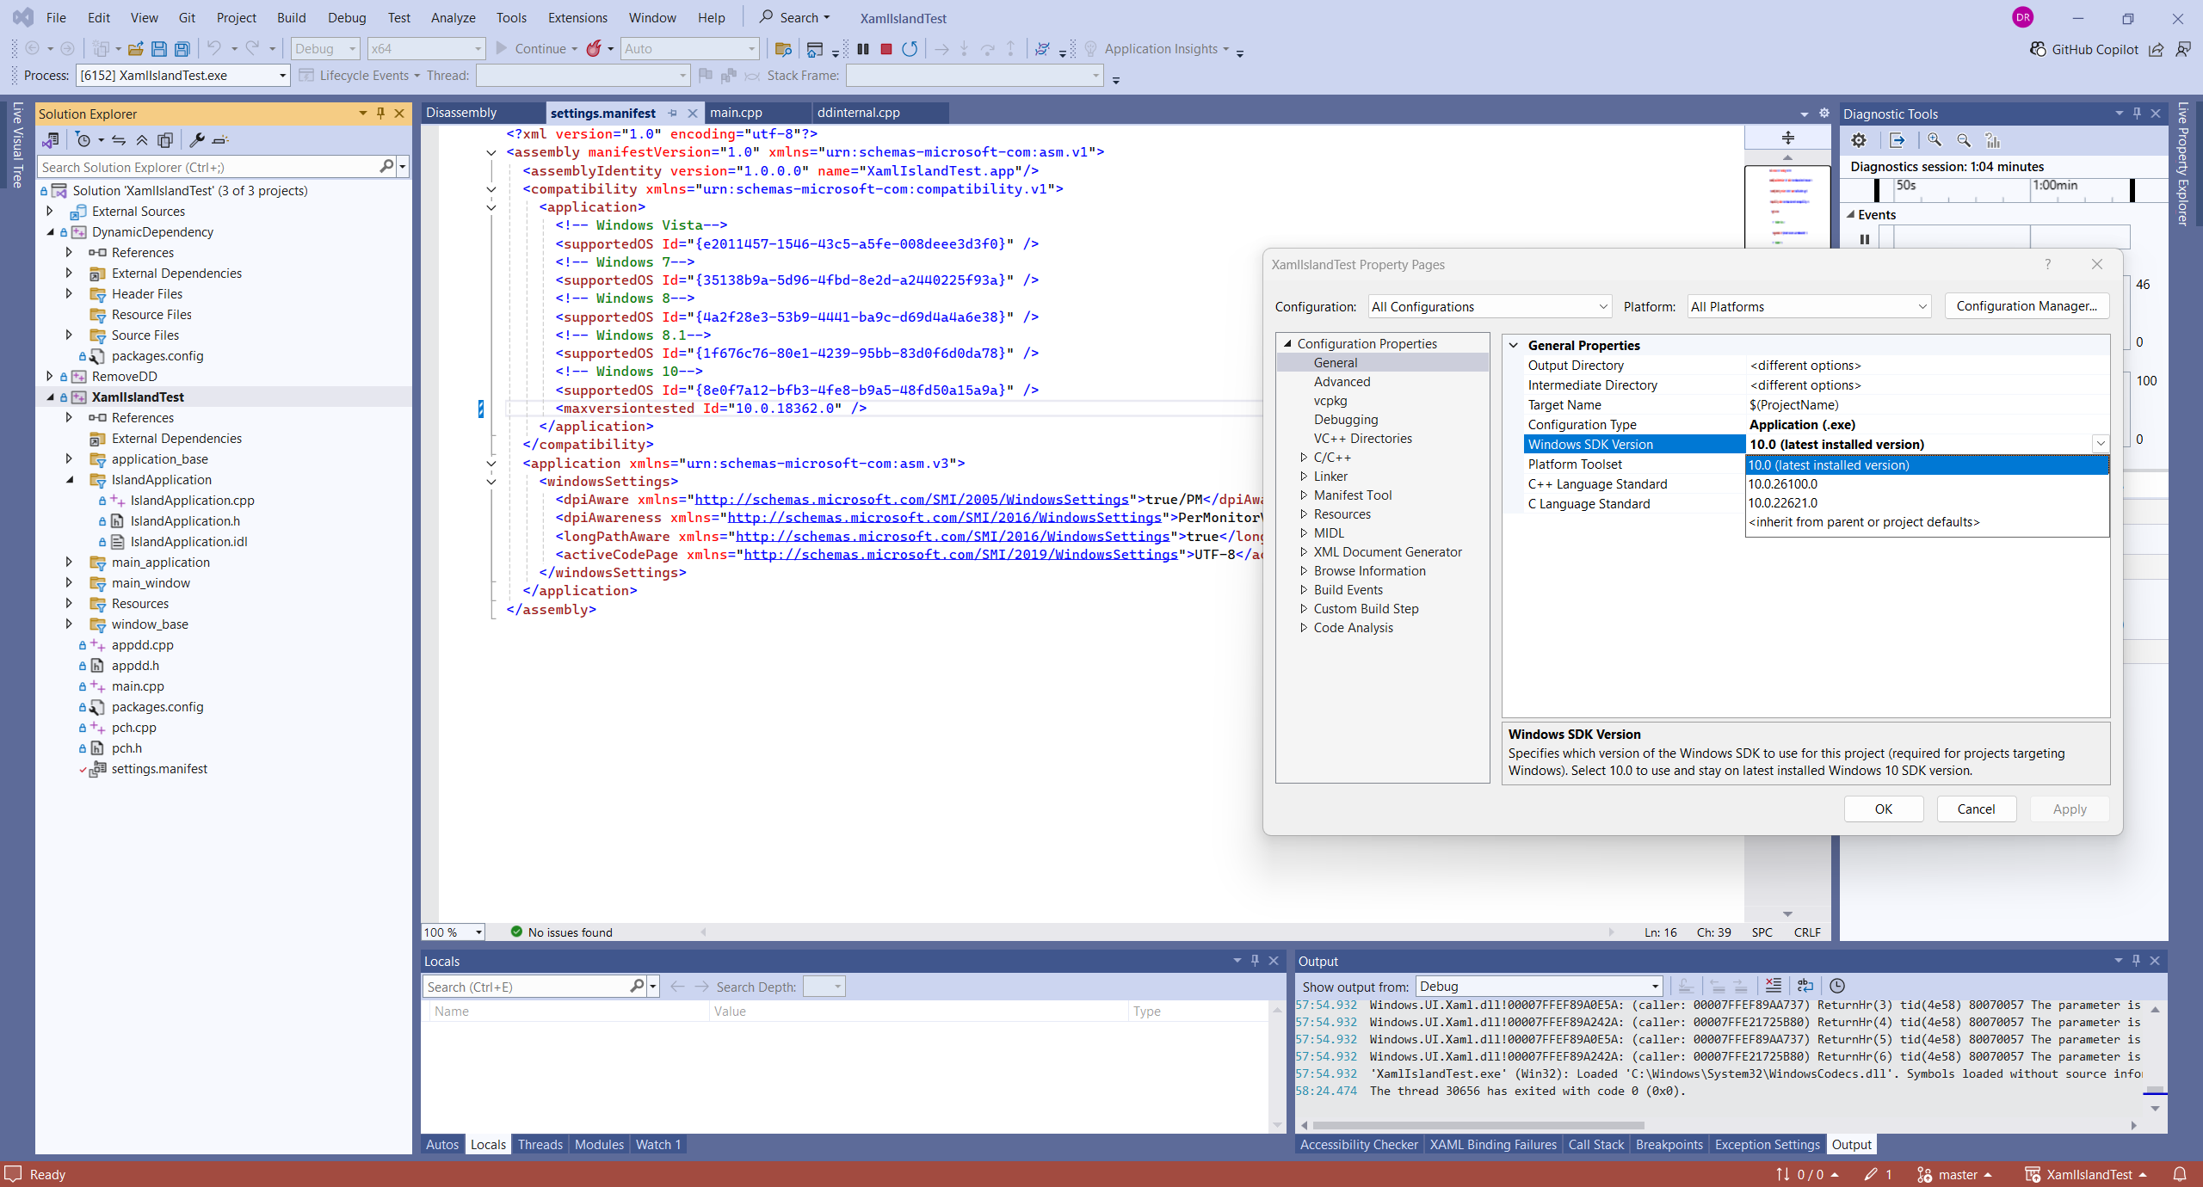Open the 2016 WindowsSettings schema link on dpiAwareness line

pyautogui.click(x=944, y=518)
